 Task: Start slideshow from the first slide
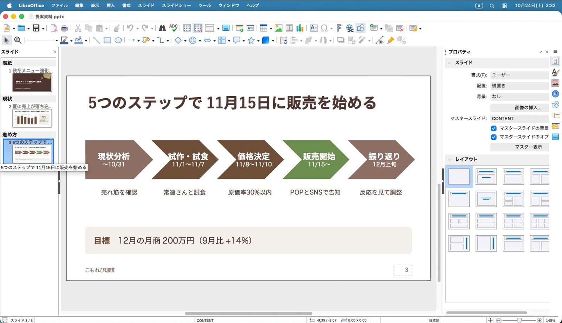tap(240, 28)
